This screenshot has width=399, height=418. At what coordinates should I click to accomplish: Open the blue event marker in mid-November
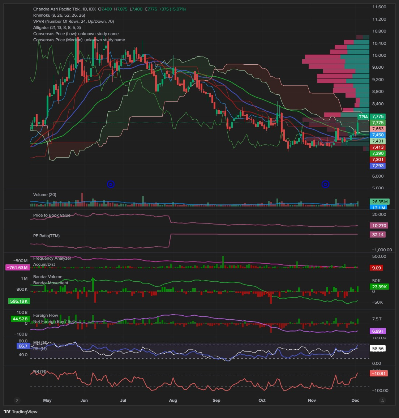click(x=325, y=184)
